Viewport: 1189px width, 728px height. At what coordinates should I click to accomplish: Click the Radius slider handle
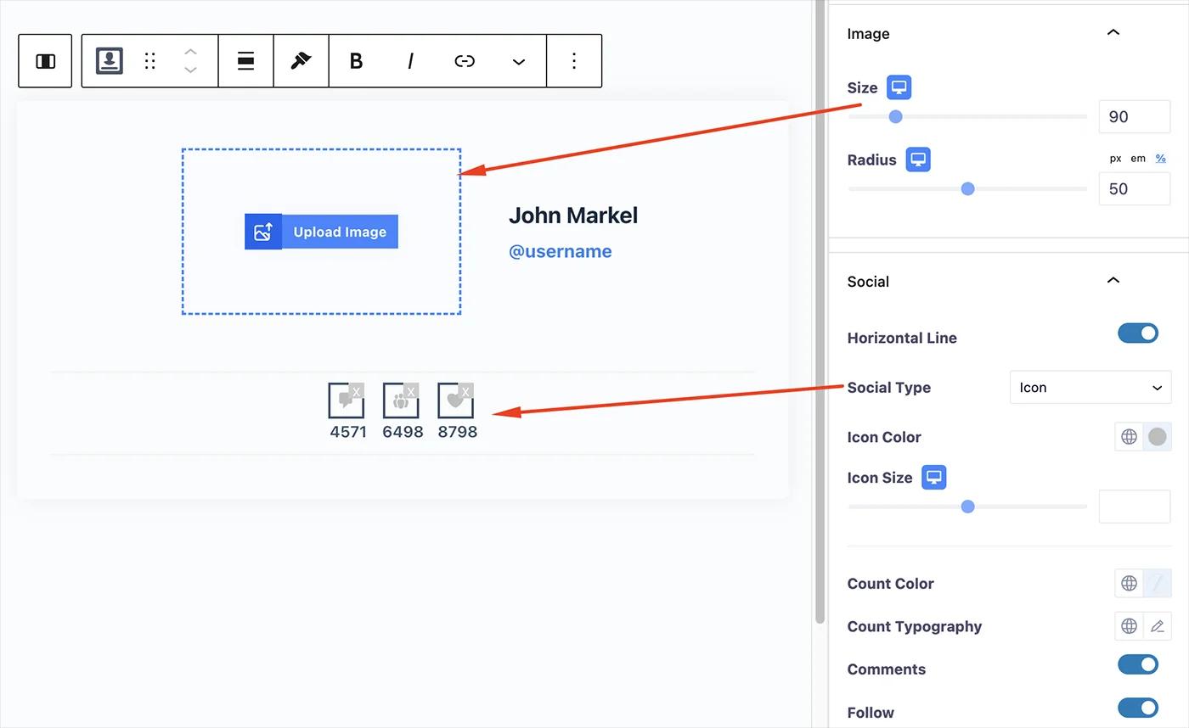point(967,188)
